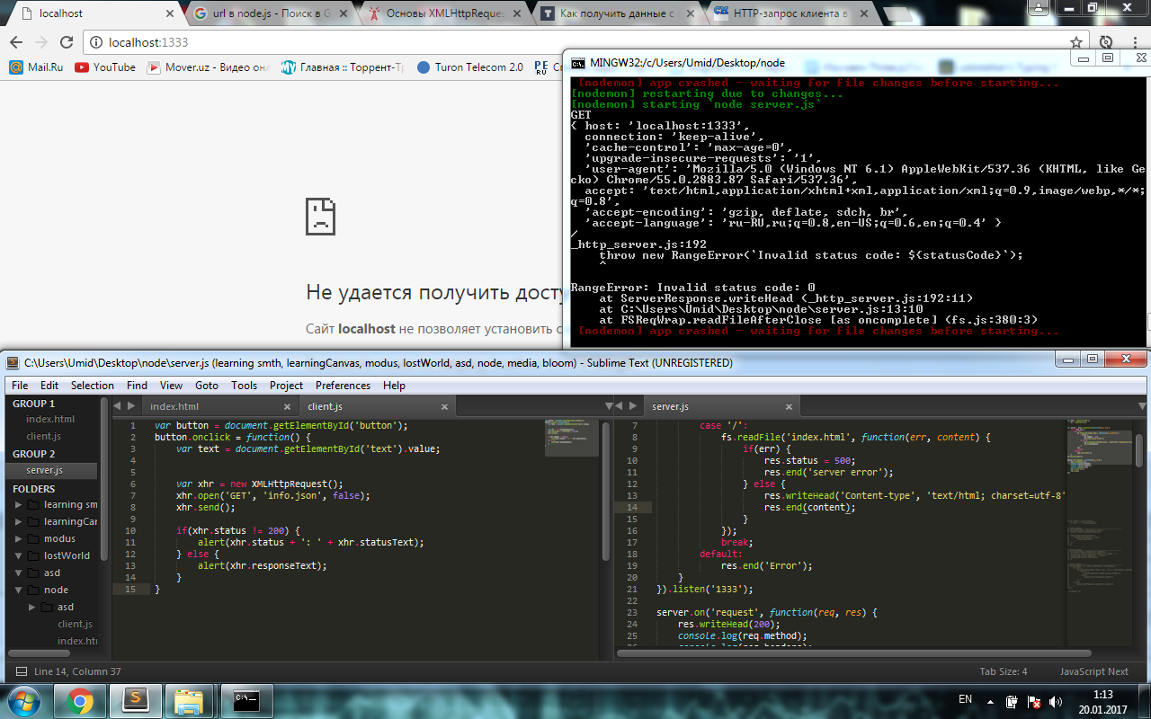Open the Mail.Ru bookmark
The image size is (1151, 719).
(x=36, y=67)
